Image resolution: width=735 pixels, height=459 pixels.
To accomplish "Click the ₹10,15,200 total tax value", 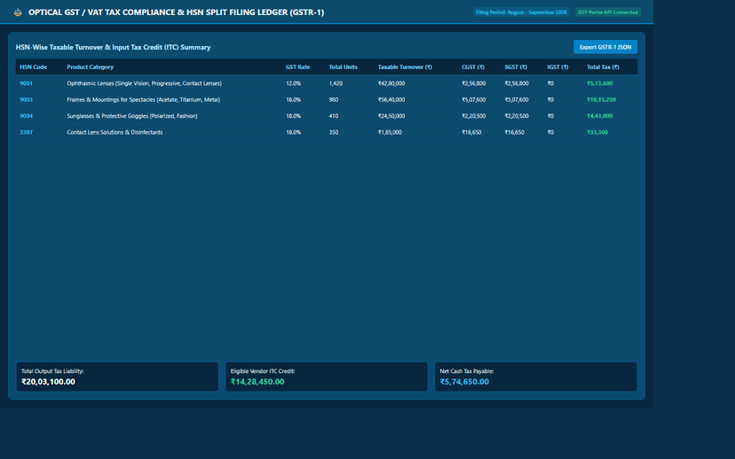I will tap(602, 99).
